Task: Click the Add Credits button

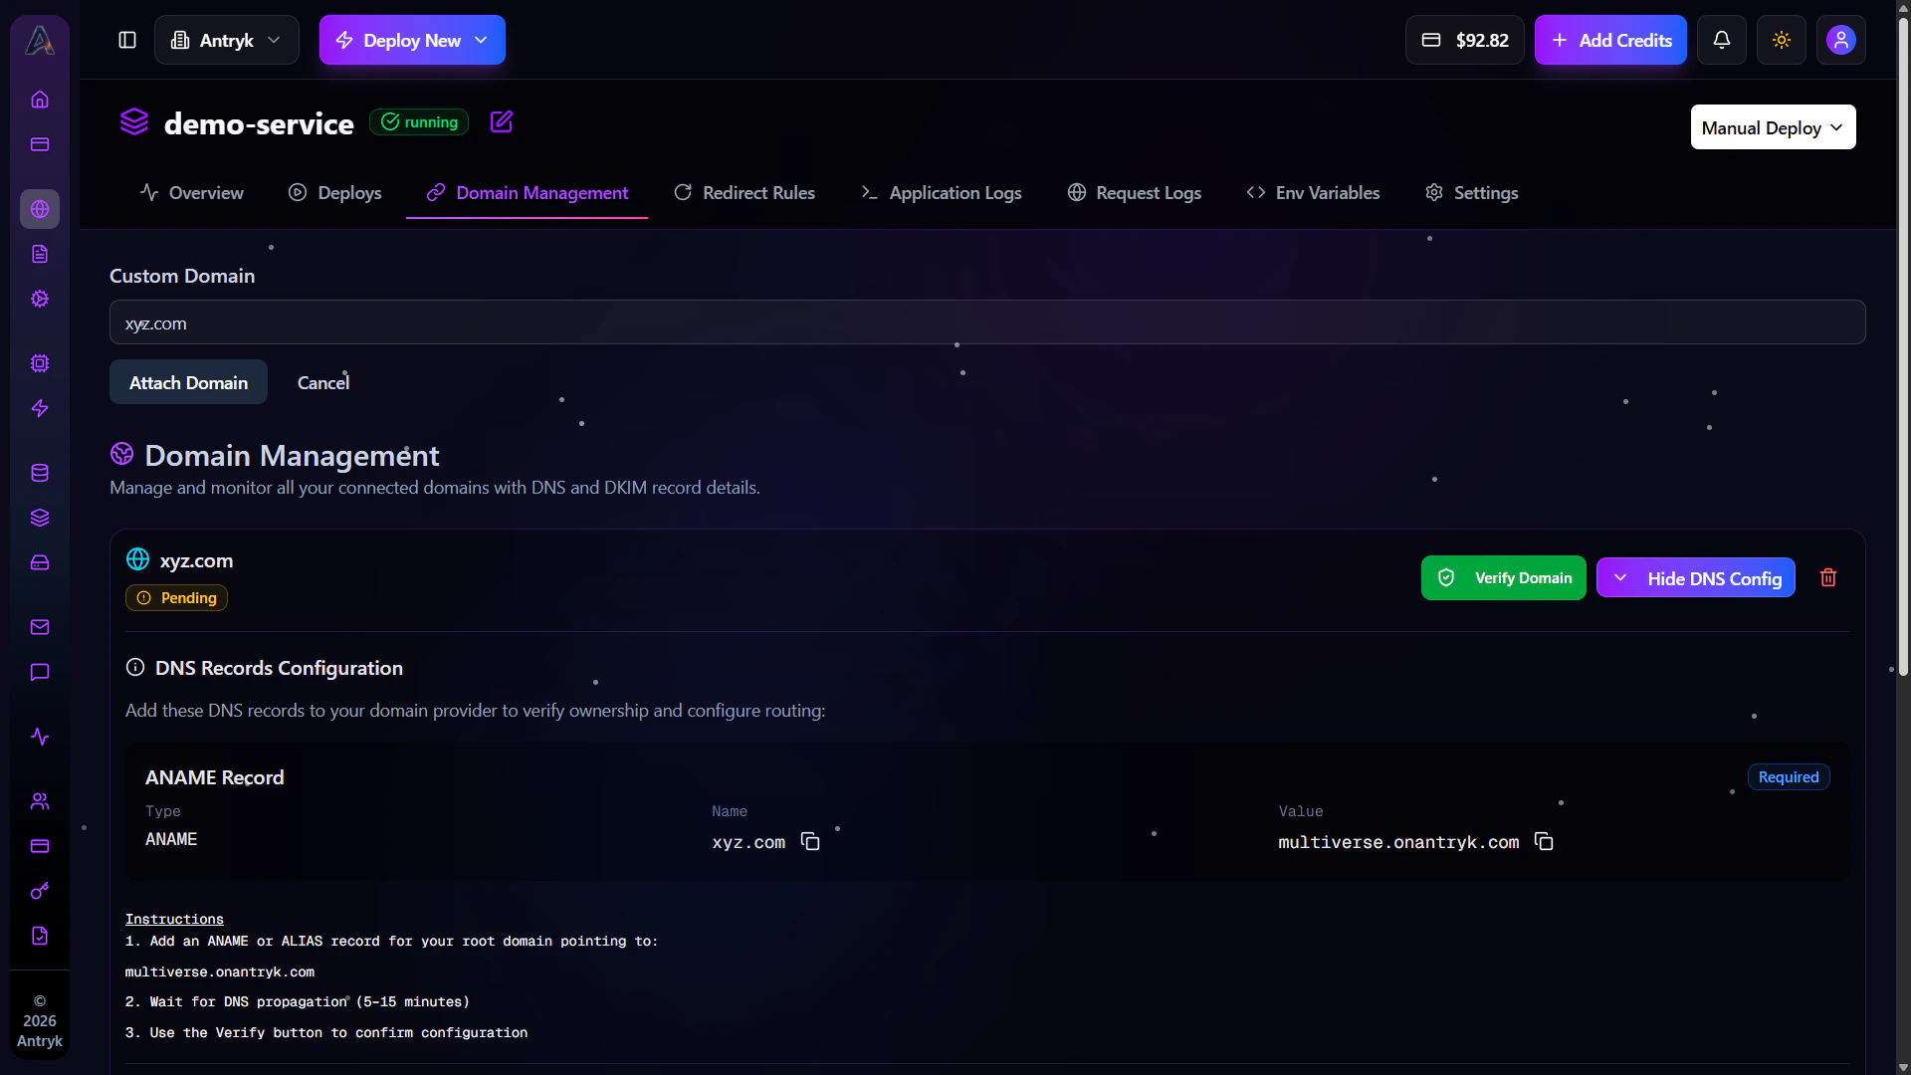Action: 1610,40
